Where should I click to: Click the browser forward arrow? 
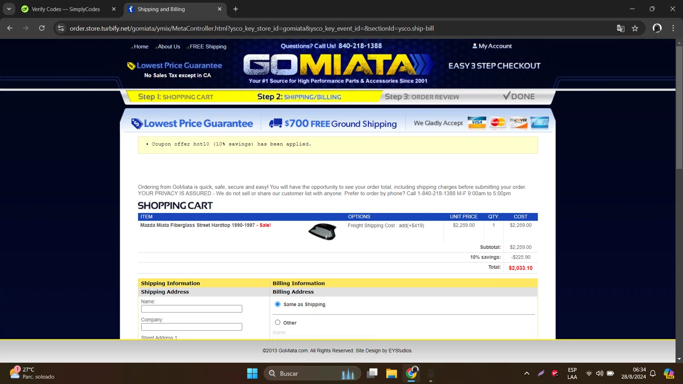point(26,28)
